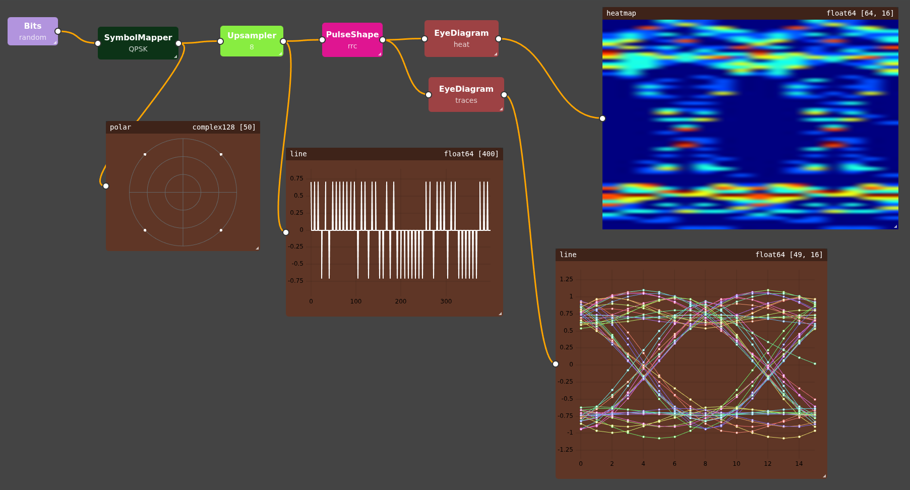Click the Upsampler input port
Screen dimensions: 910x490
(x=220, y=41)
